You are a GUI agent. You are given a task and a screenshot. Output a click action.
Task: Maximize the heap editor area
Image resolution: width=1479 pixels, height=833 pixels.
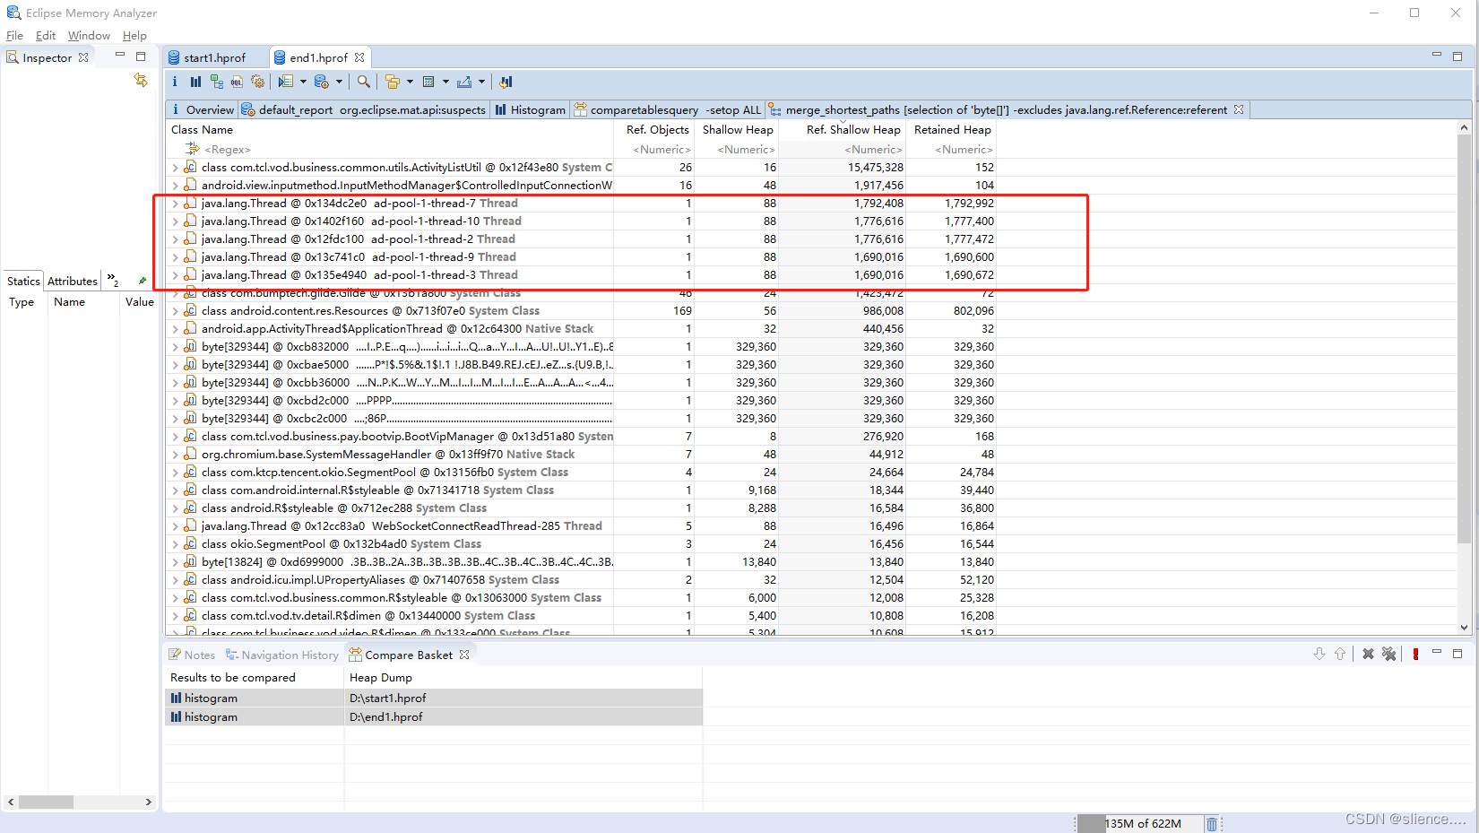pyautogui.click(x=1457, y=56)
